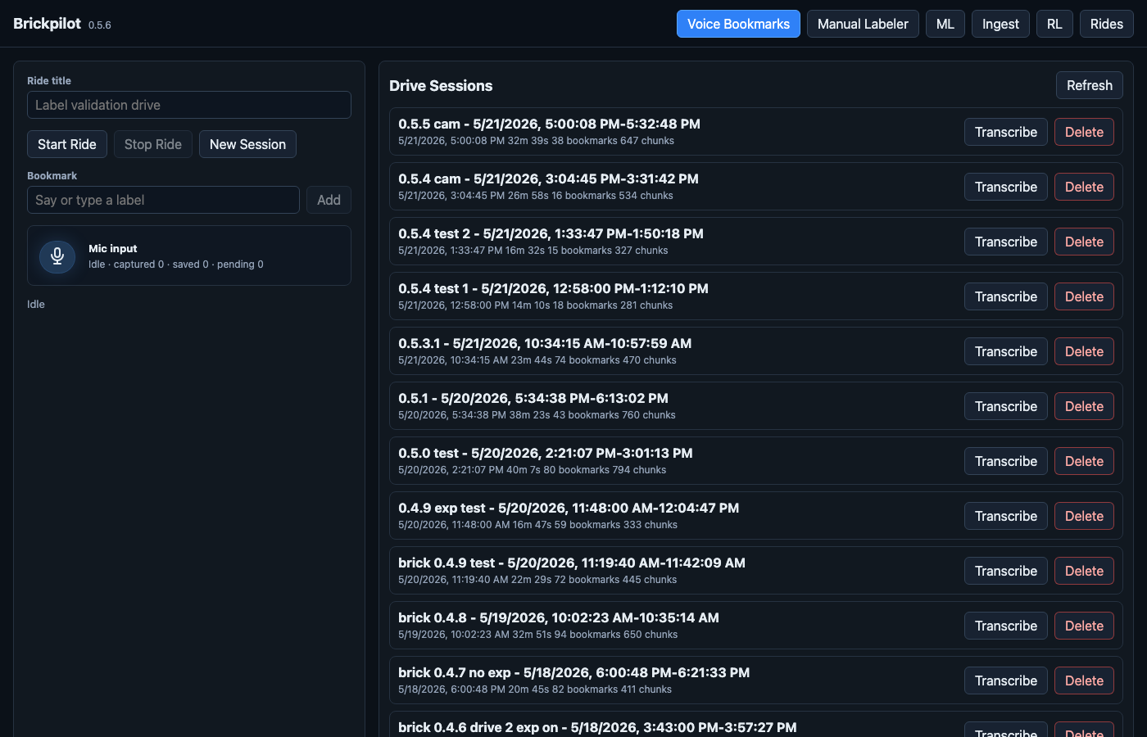The width and height of the screenshot is (1147, 737).
Task: Select the 0.5.4 test 1 session title
Action: point(553,288)
